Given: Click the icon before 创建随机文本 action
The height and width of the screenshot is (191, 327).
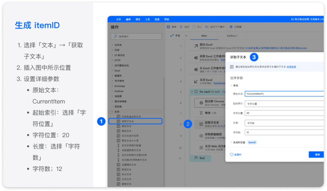Looking at the screenshot, I should pos(118,165).
